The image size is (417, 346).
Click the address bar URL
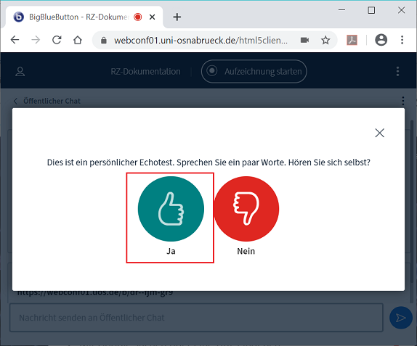(201, 41)
